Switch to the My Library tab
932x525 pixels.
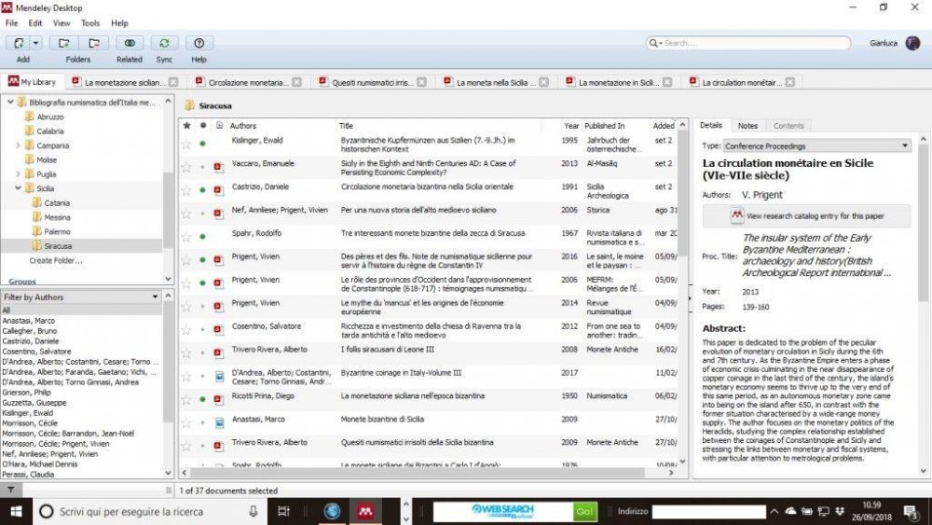pos(33,82)
